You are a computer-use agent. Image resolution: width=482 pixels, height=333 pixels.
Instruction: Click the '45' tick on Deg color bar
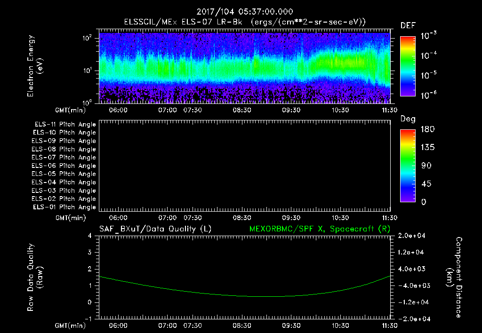tap(426, 184)
